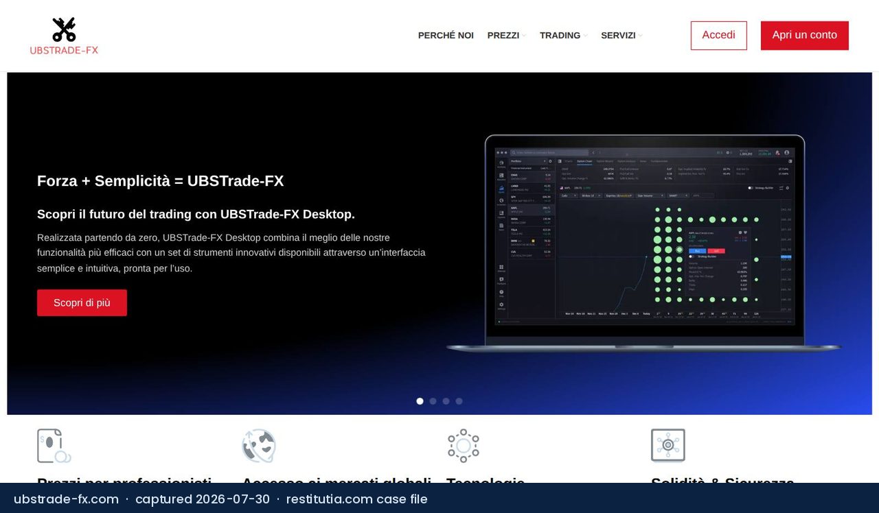Click the "Scopri il futuro del trading" subheading
The image size is (879, 513).
point(196,214)
